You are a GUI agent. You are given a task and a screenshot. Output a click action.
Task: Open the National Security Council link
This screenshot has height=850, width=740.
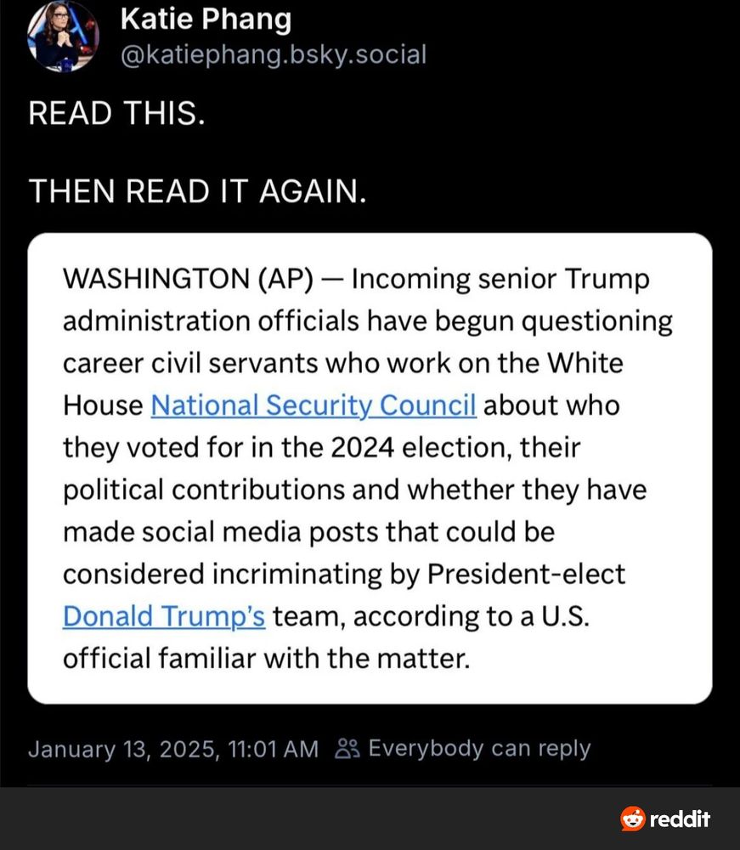[x=313, y=405]
